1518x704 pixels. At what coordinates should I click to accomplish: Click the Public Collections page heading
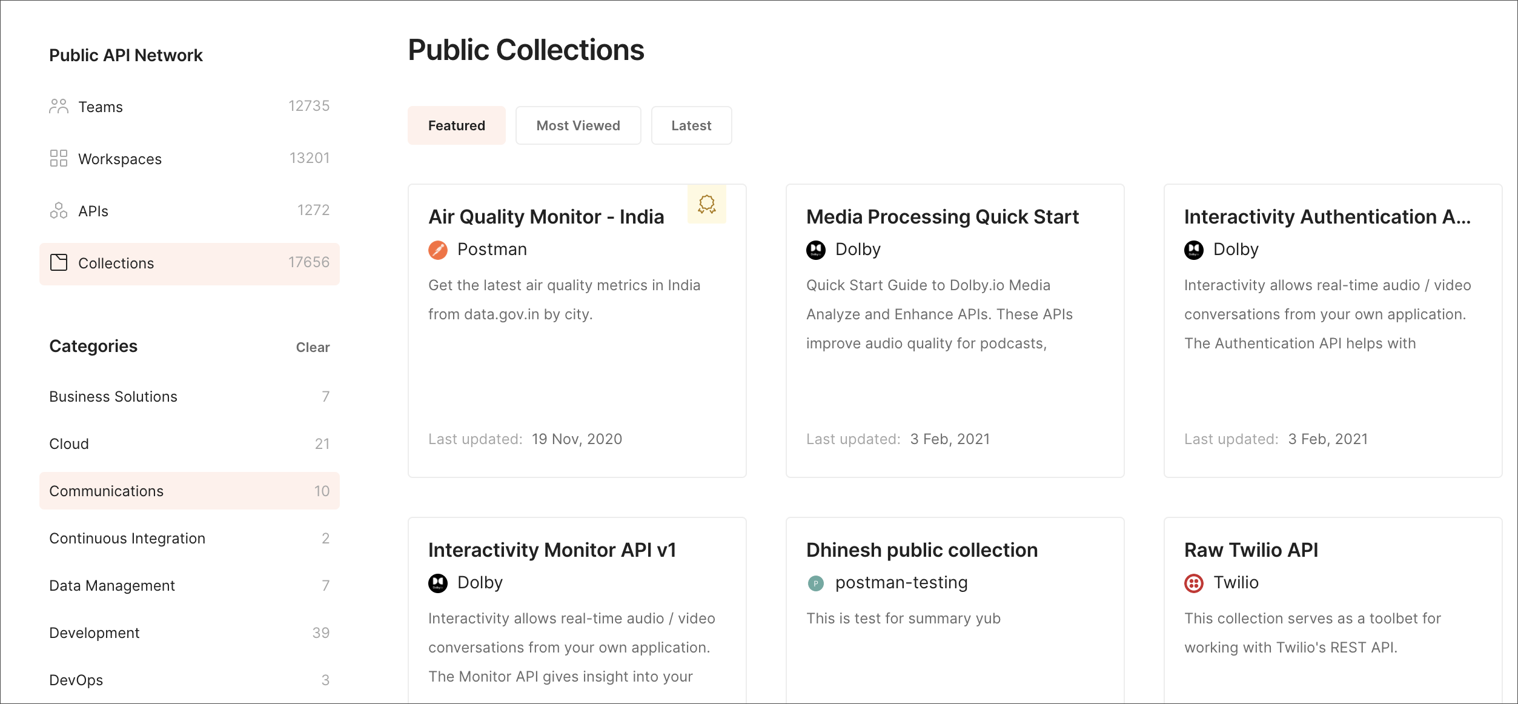(x=526, y=50)
